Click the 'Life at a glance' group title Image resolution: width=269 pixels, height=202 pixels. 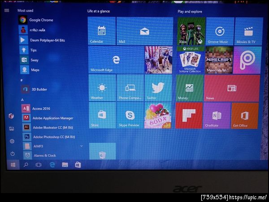coord(99,11)
